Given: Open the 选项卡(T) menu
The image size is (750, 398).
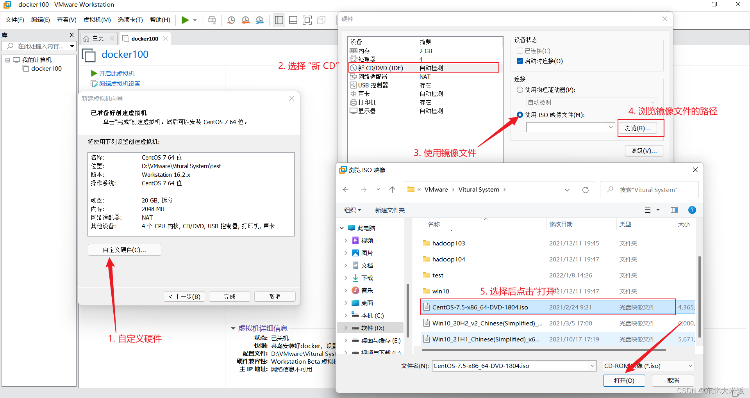Looking at the screenshot, I should [x=130, y=20].
